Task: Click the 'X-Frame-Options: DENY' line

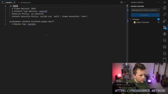Action: click(x=24, y=9)
